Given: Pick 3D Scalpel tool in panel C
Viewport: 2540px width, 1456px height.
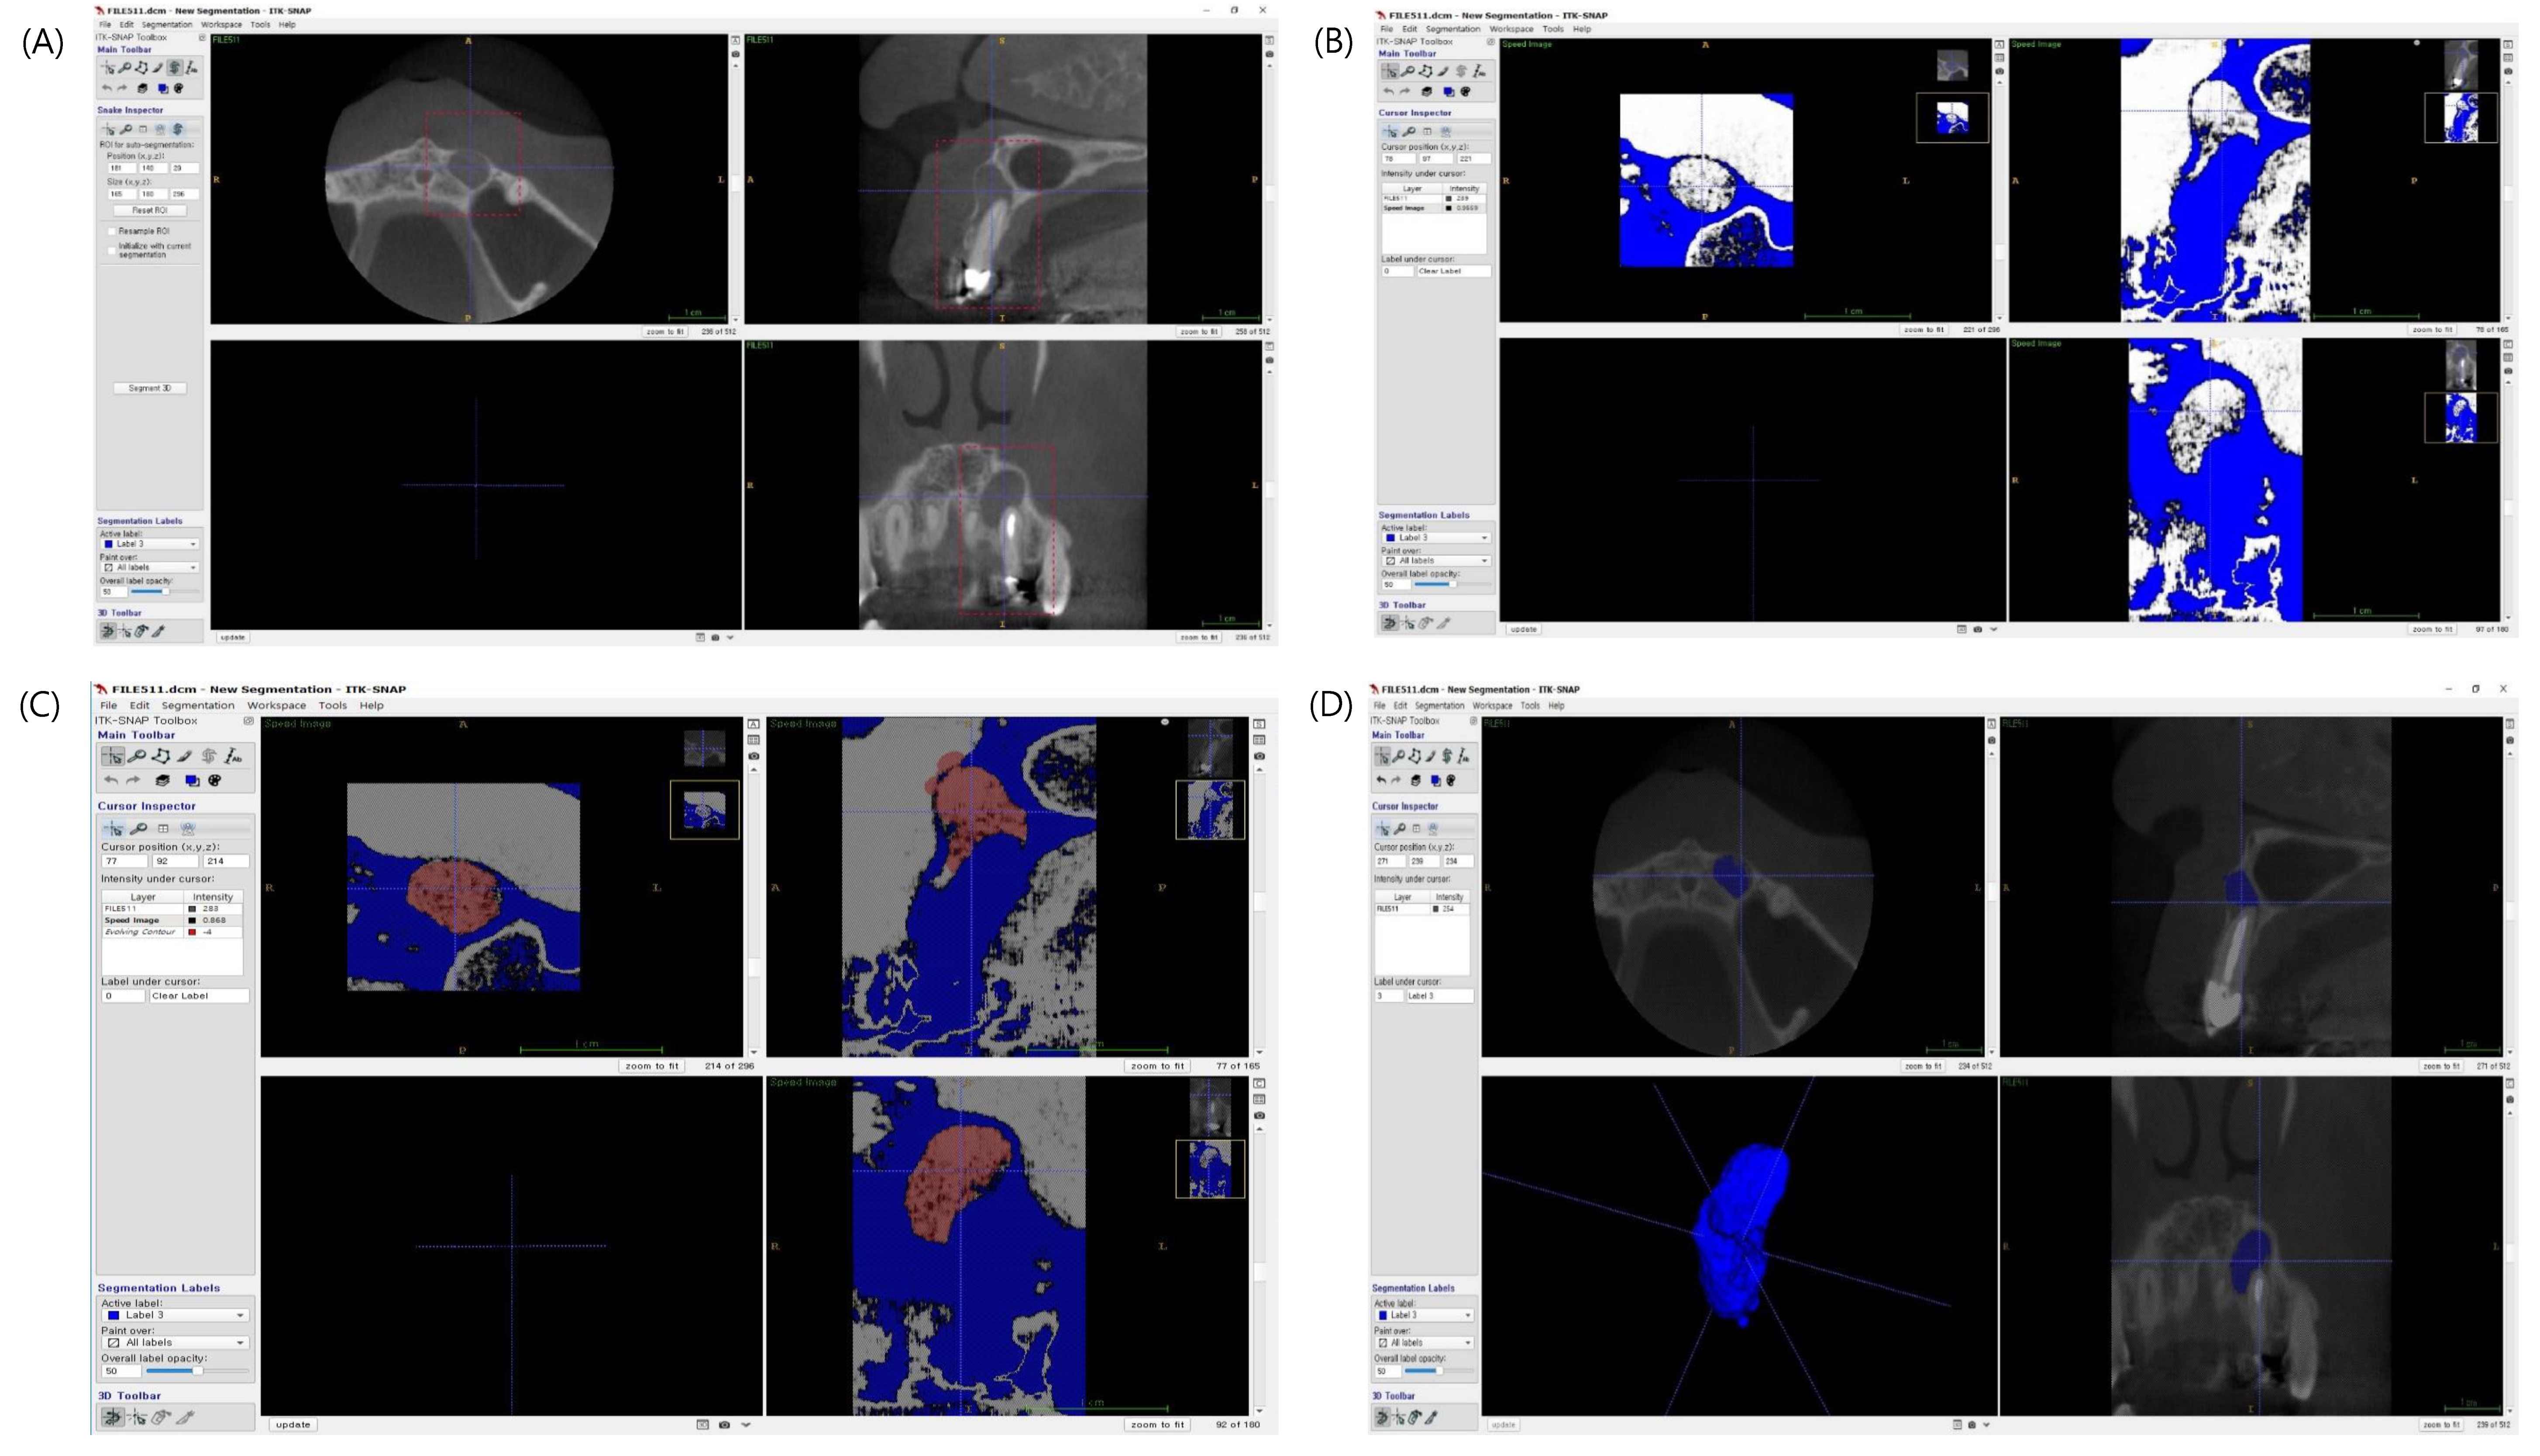Looking at the screenshot, I should [x=185, y=1417].
